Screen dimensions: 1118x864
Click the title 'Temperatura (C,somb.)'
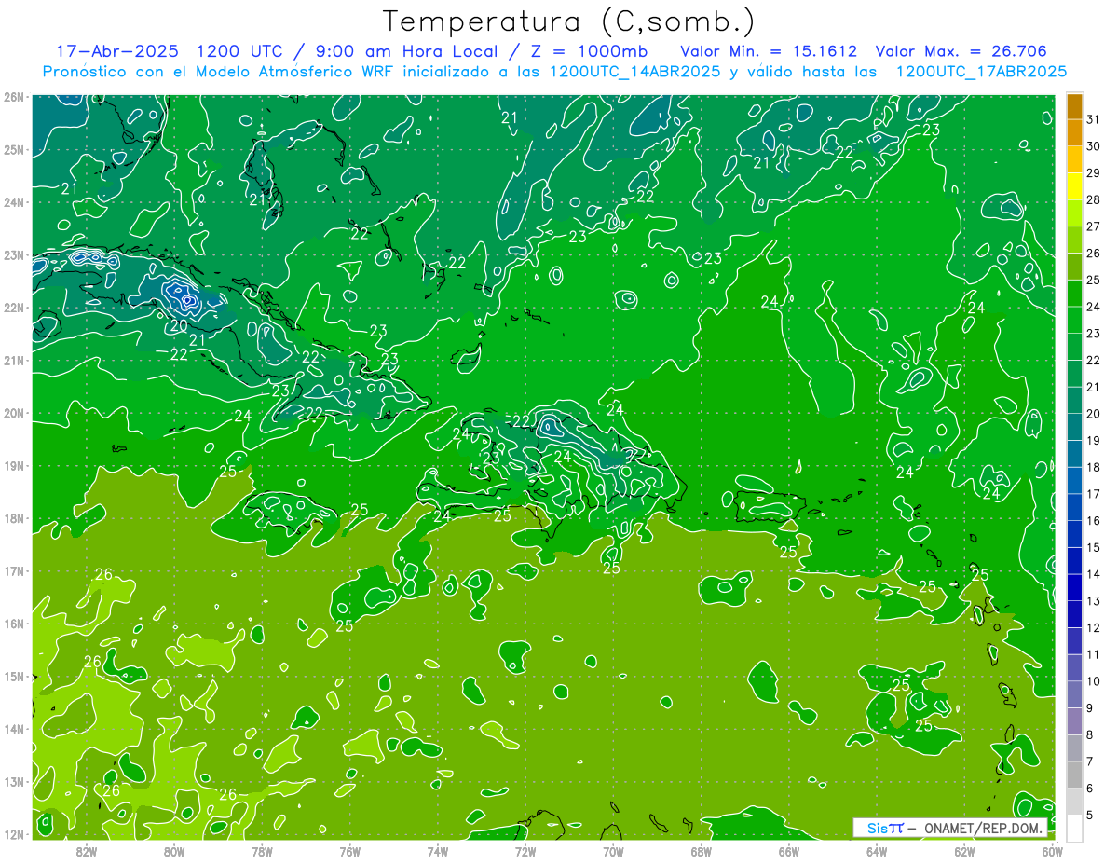pyautogui.click(x=569, y=21)
